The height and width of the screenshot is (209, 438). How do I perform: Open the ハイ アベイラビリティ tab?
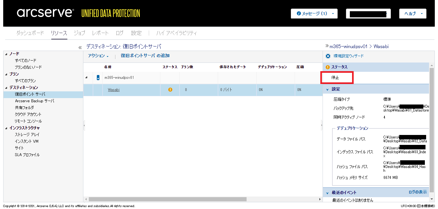pyautogui.click(x=177, y=33)
